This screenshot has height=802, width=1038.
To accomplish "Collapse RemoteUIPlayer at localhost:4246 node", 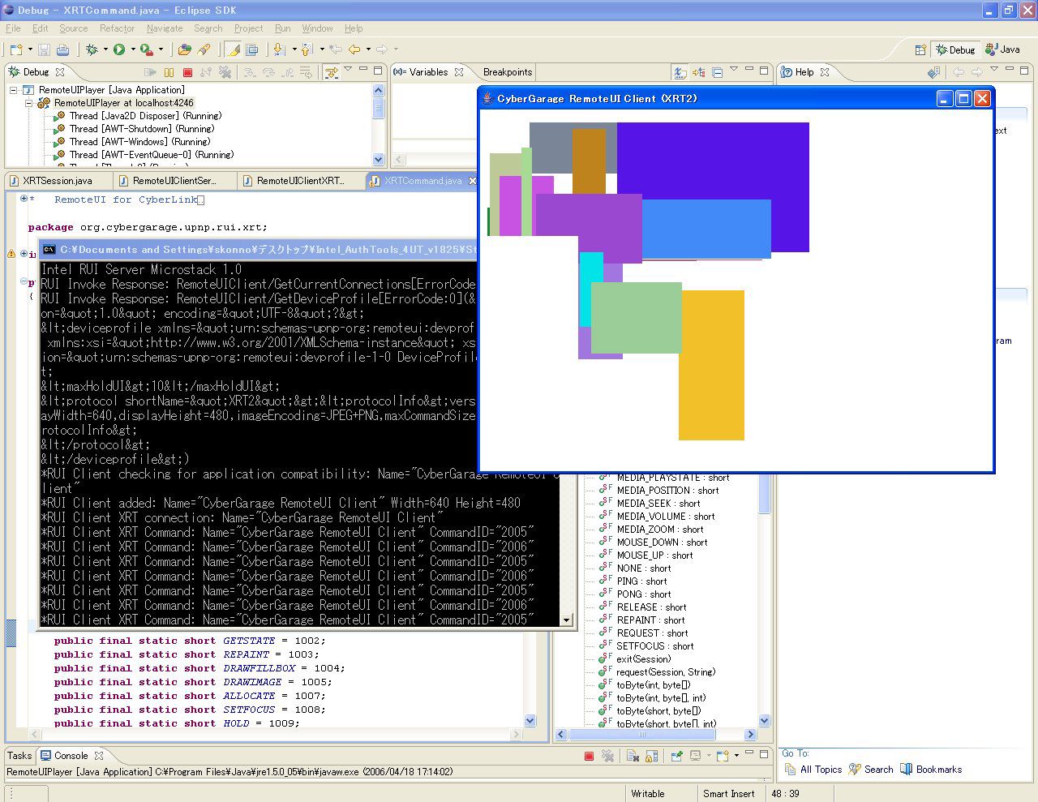I will [x=28, y=103].
